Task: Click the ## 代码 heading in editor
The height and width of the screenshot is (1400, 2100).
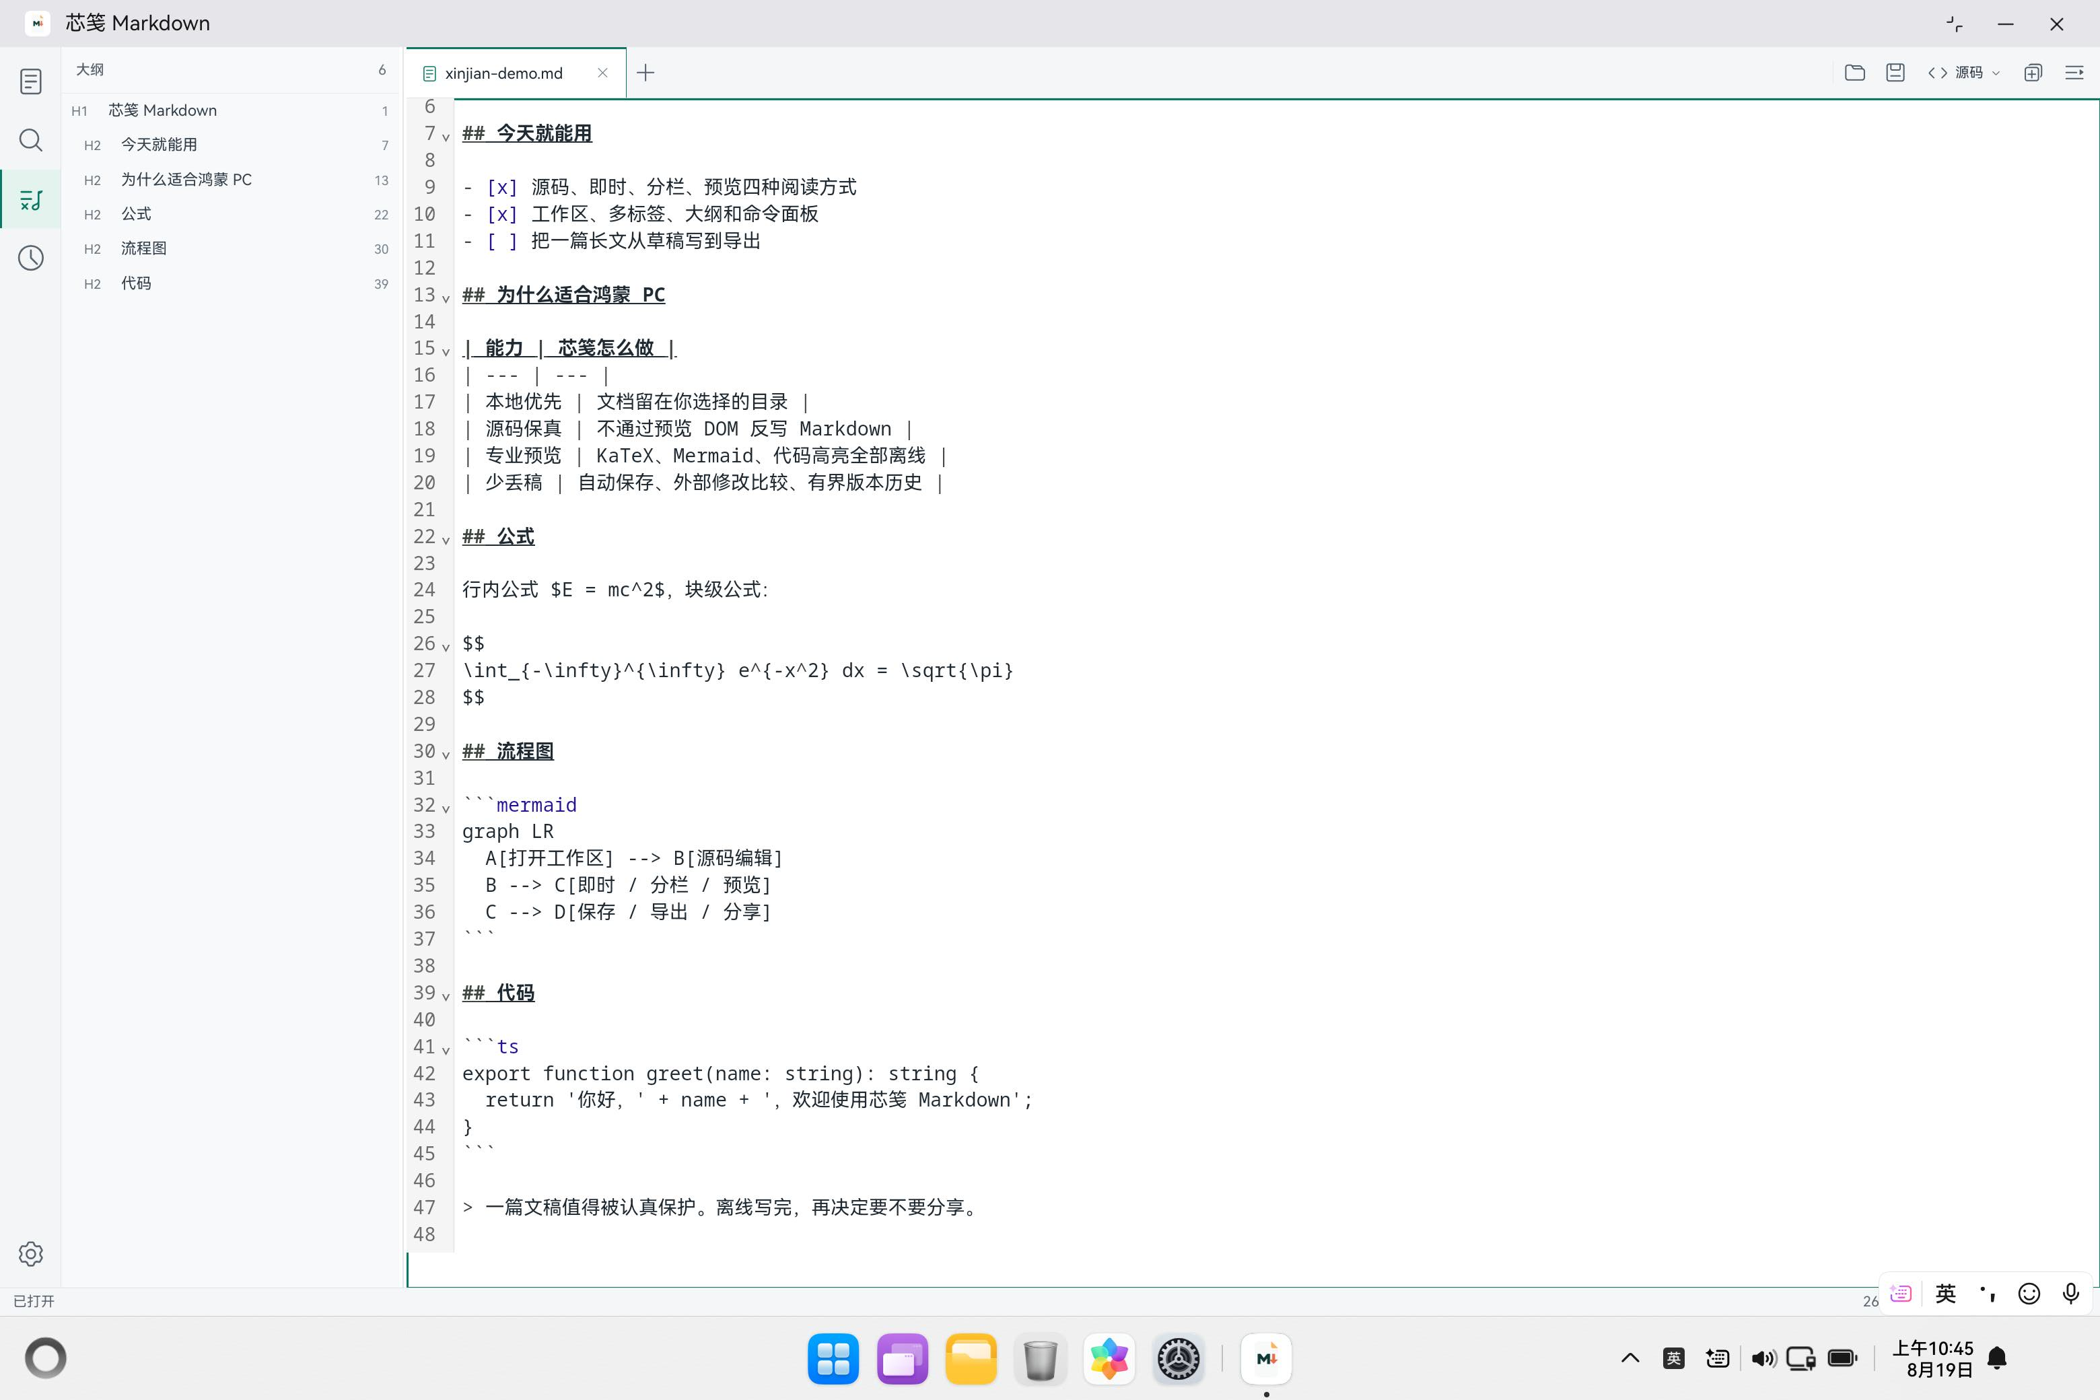Action: coord(498,993)
